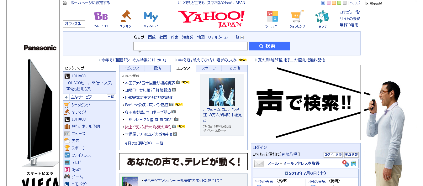Open the Toolbar (ツールバー) icon

[272, 16]
